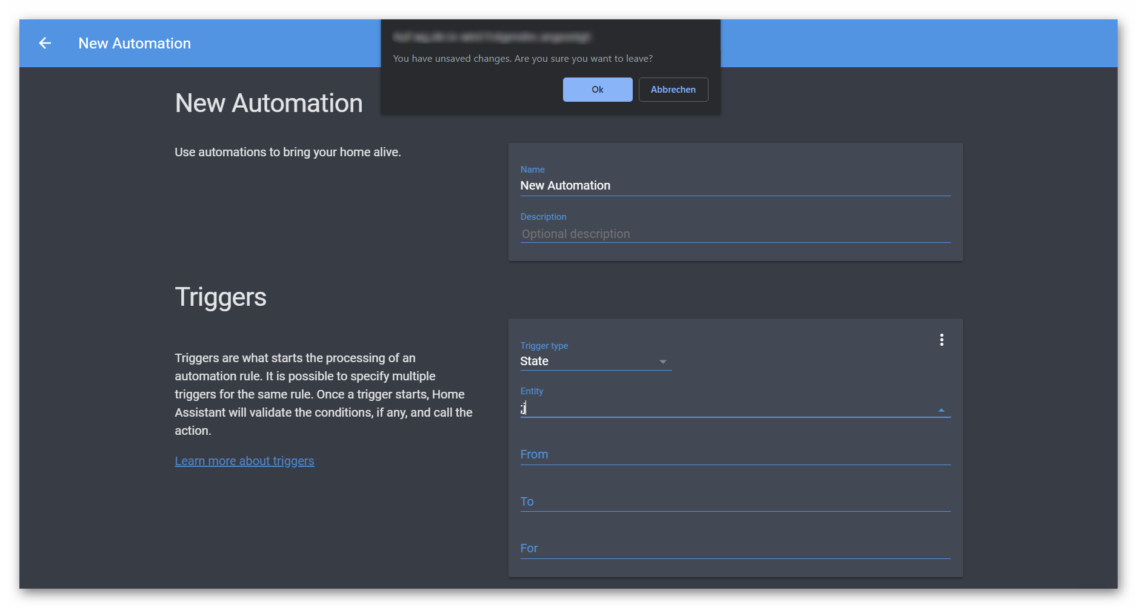This screenshot has height=608, width=1137.
Task: Click the large New Automation page heading
Action: [268, 103]
